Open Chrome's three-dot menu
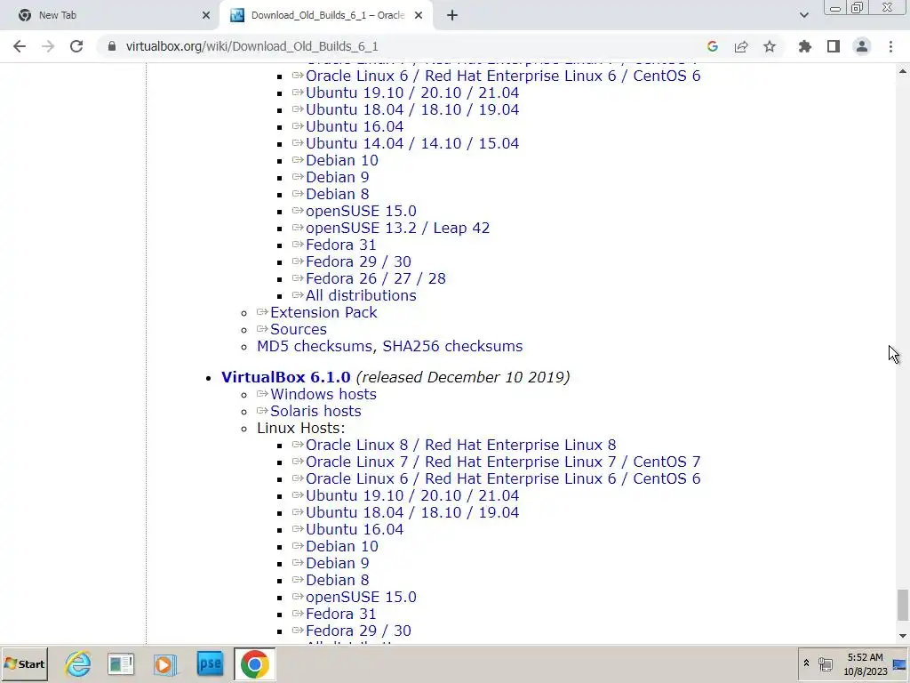The image size is (910, 683). click(890, 46)
